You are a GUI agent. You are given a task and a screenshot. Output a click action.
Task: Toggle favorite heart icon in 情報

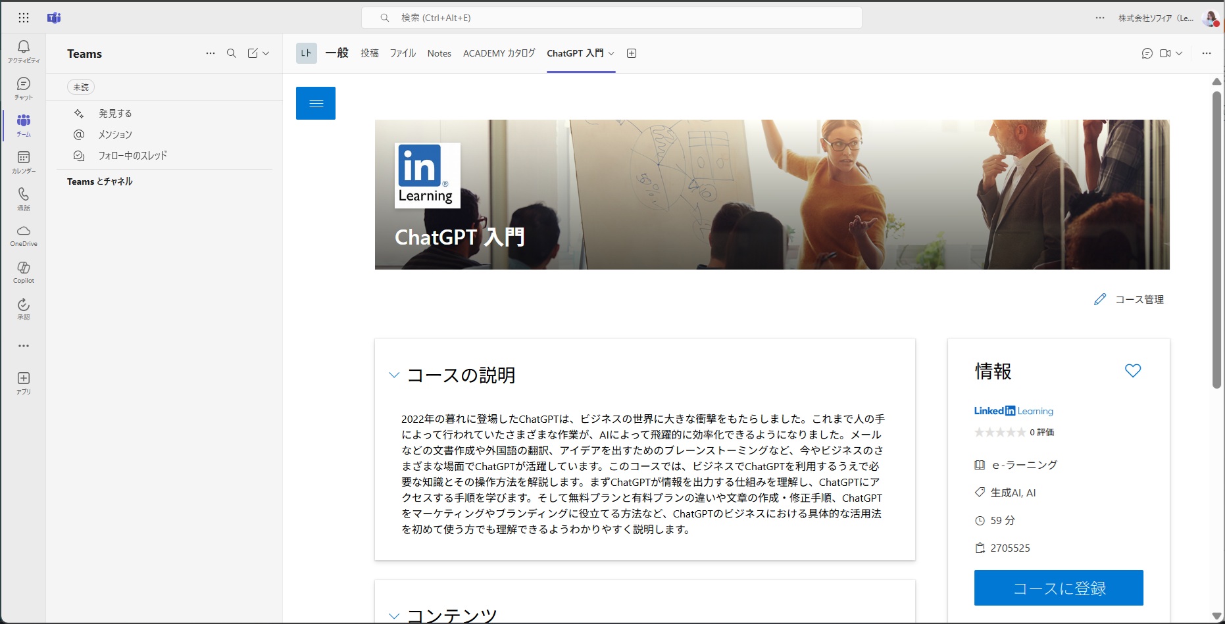click(x=1133, y=371)
